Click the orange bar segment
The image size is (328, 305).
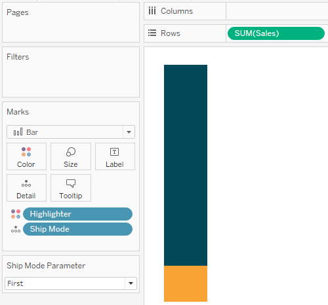click(x=186, y=283)
